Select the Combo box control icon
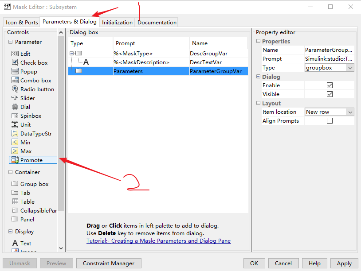 (x=15, y=80)
